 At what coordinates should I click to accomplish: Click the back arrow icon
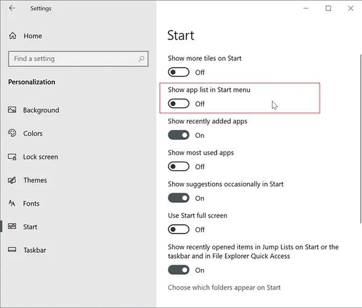(x=12, y=8)
